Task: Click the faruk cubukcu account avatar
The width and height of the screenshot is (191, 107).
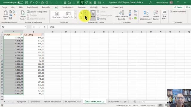Action: [171, 3]
